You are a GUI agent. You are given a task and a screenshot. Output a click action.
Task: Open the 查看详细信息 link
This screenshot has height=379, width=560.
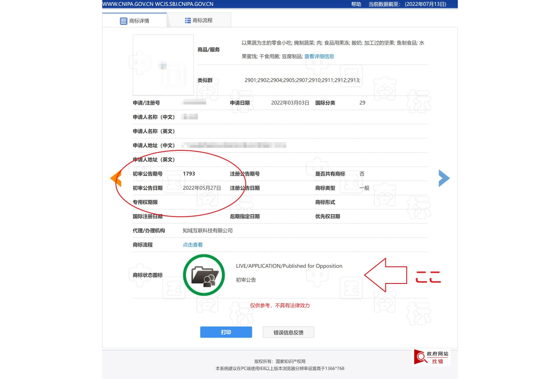click(x=319, y=56)
